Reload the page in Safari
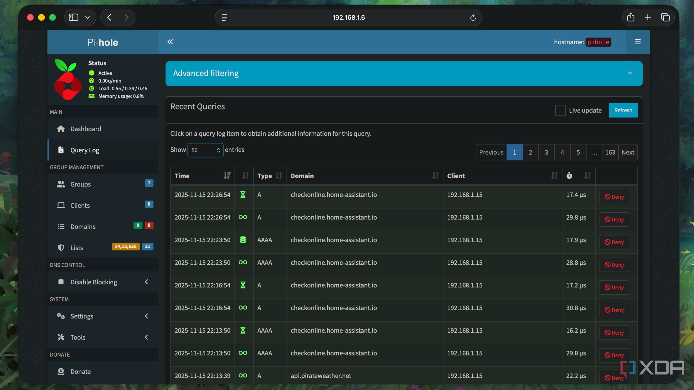The image size is (694, 390). (x=473, y=18)
